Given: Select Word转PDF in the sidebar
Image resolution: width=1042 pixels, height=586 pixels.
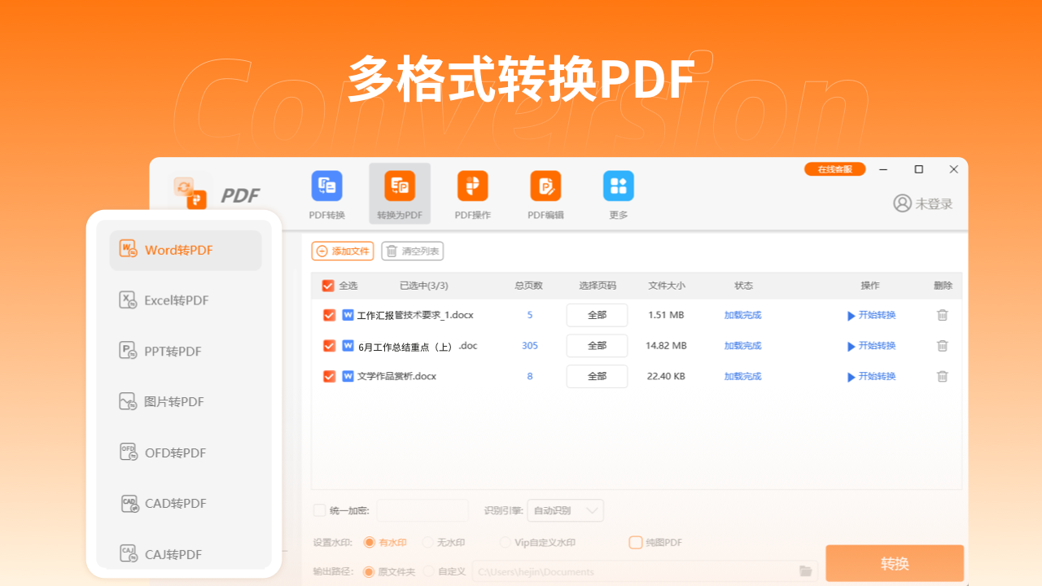Looking at the screenshot, I should (x=186, y=250).
